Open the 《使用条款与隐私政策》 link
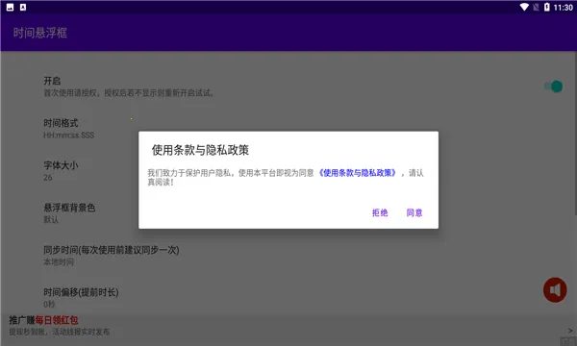This screenshot has height=346, width=577. click(x=357, y=173)
